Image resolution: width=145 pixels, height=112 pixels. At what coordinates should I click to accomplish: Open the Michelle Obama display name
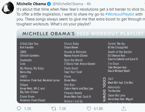click(x=31, y=4)
